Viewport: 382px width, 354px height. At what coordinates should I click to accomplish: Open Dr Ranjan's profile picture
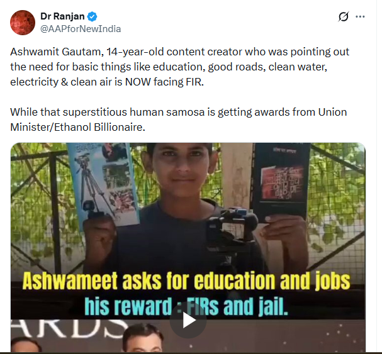tap(23, 23)
